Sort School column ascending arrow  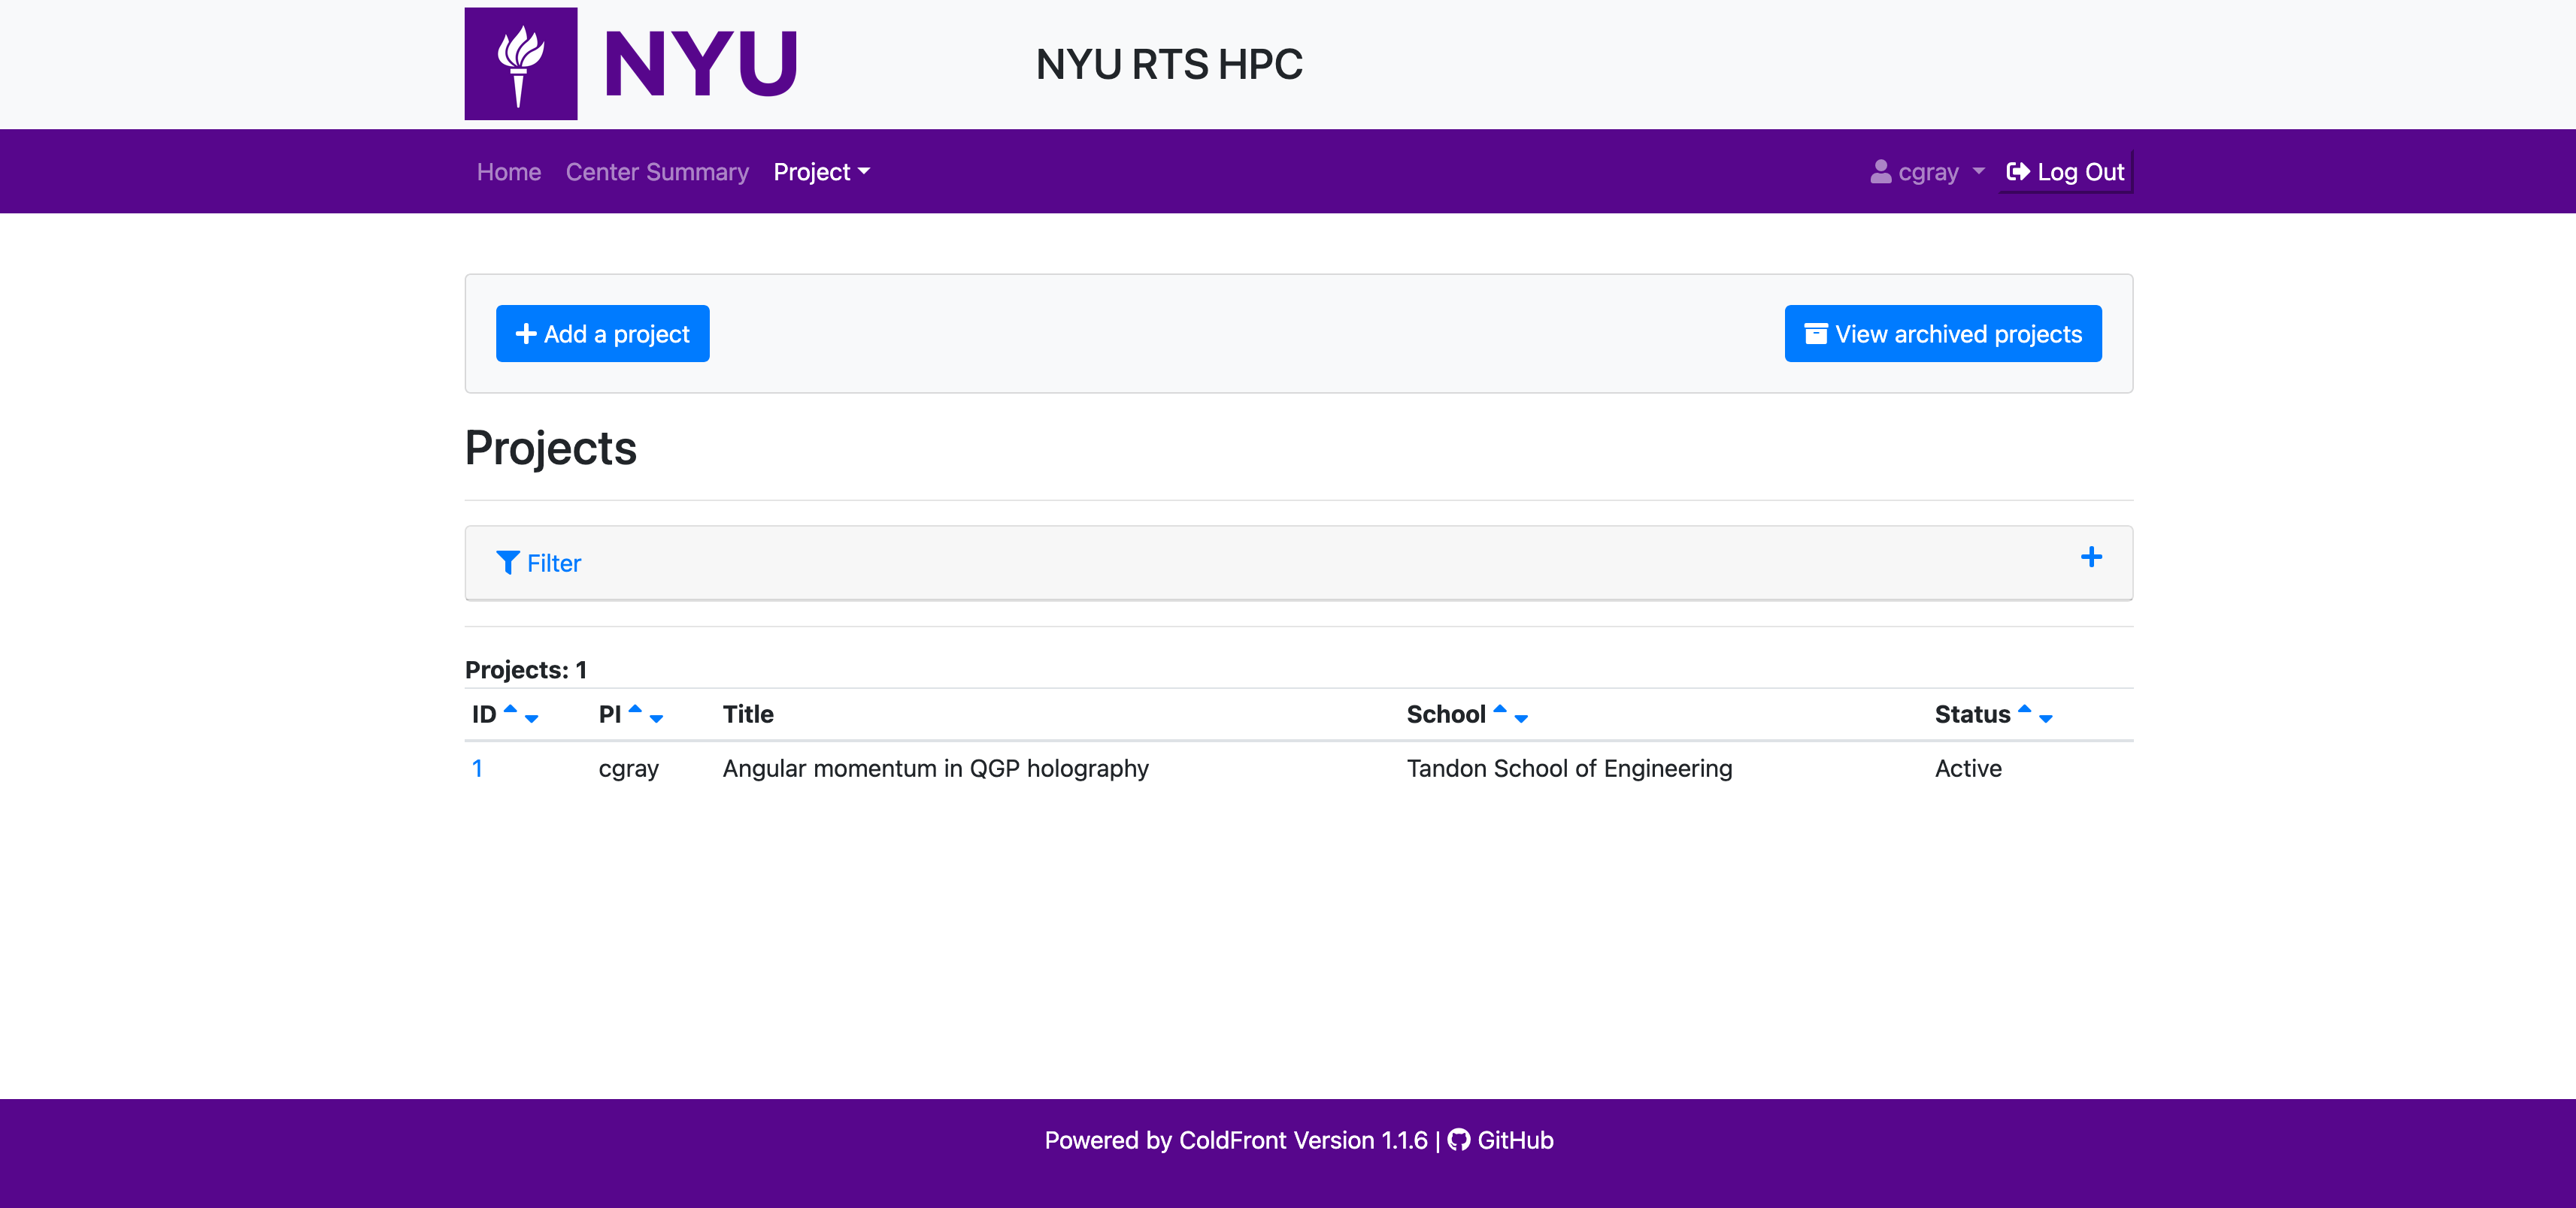click(x=1499, y=708)
